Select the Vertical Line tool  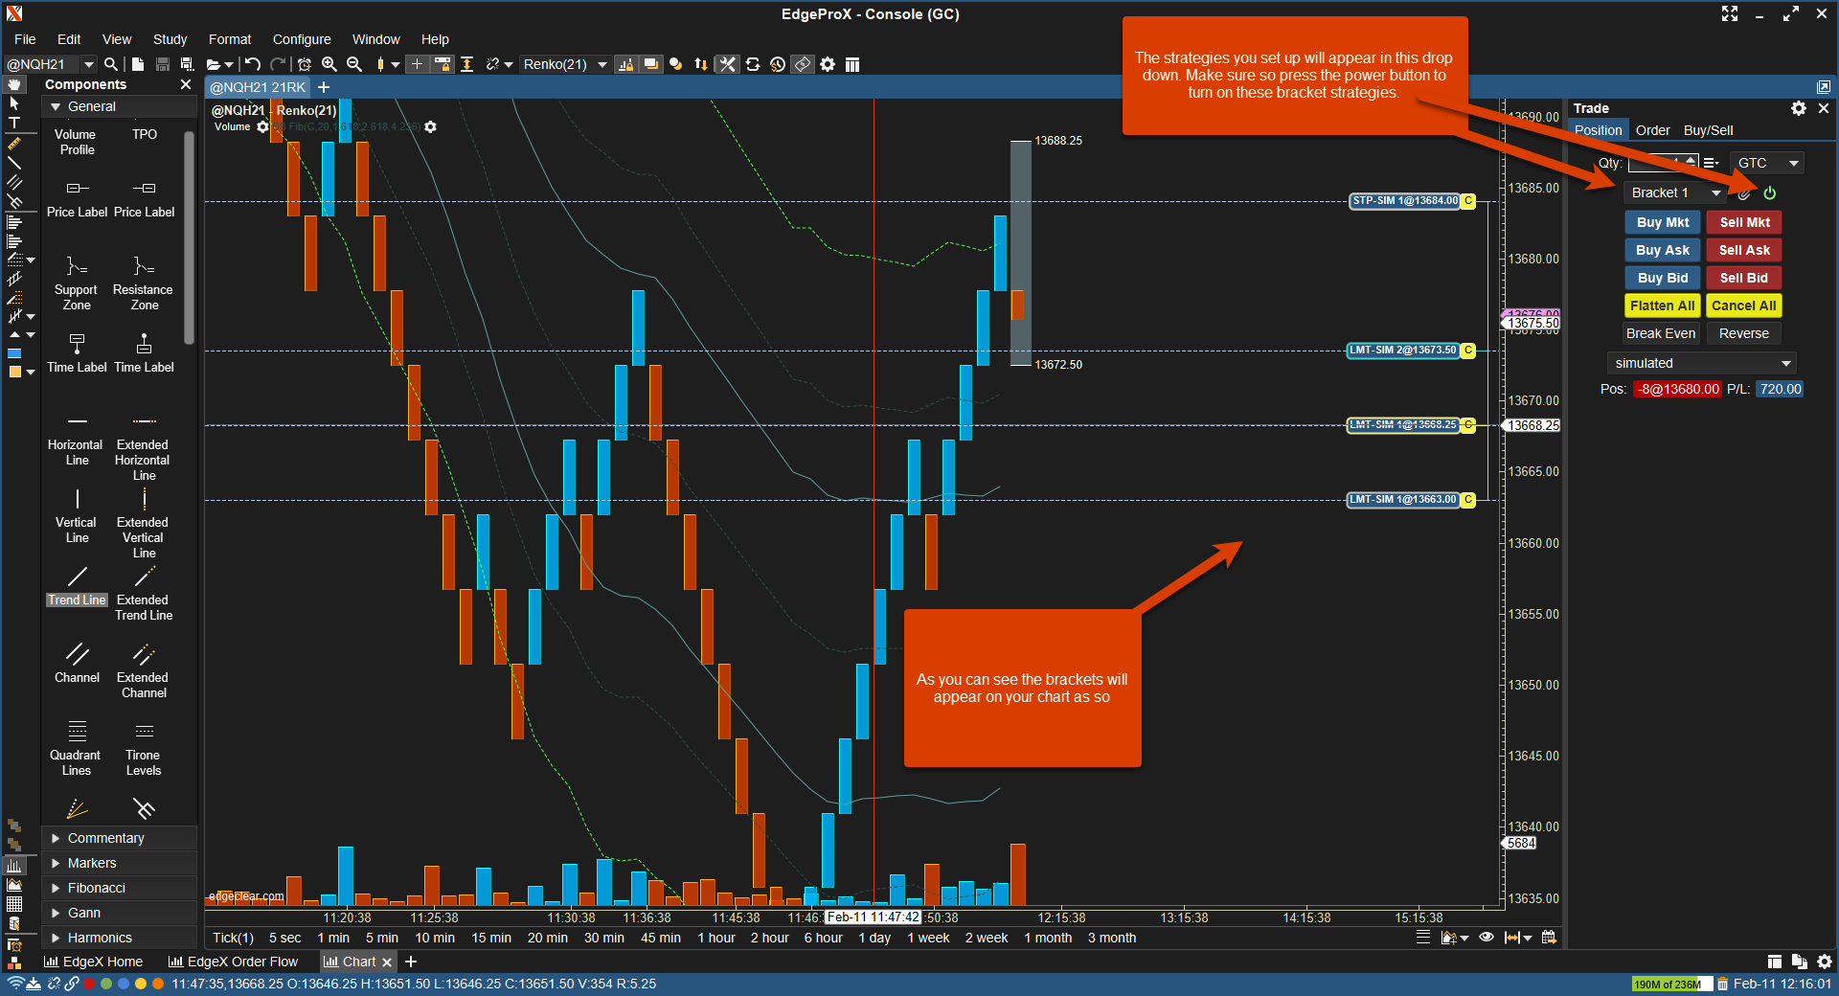tap(77, 517)
